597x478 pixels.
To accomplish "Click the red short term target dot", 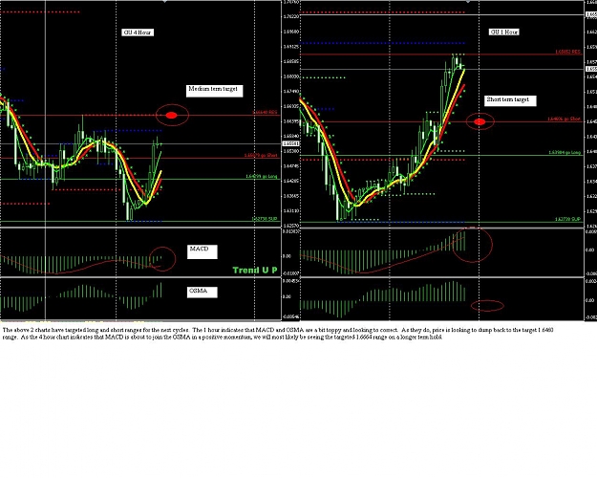I will (x=480, y=121).
